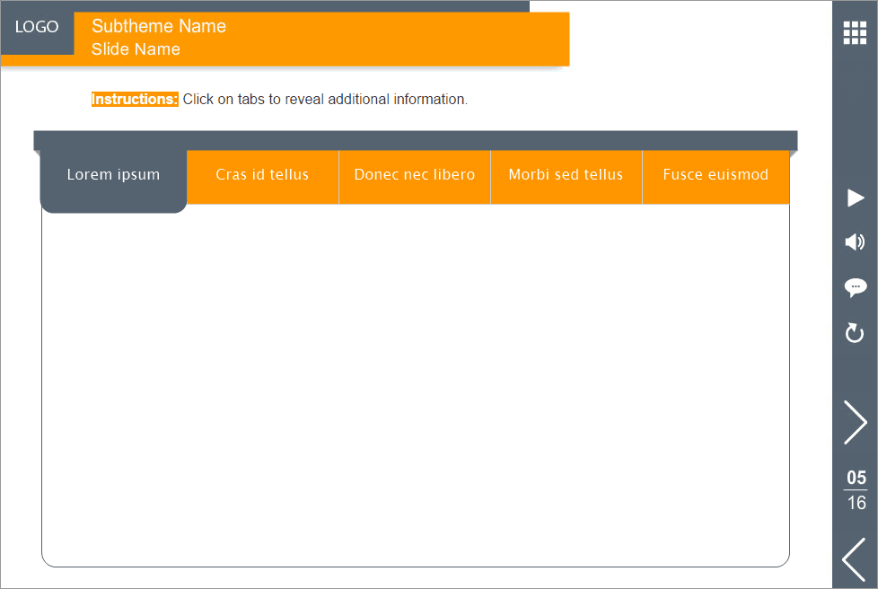Screen dimensions: 878x589
Task: Mute audio using the volume icon
Action: [x=855, y=242]
